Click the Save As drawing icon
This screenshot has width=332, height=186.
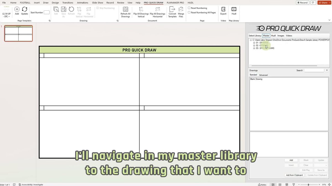pyautogui.click(x=64, y=9)
